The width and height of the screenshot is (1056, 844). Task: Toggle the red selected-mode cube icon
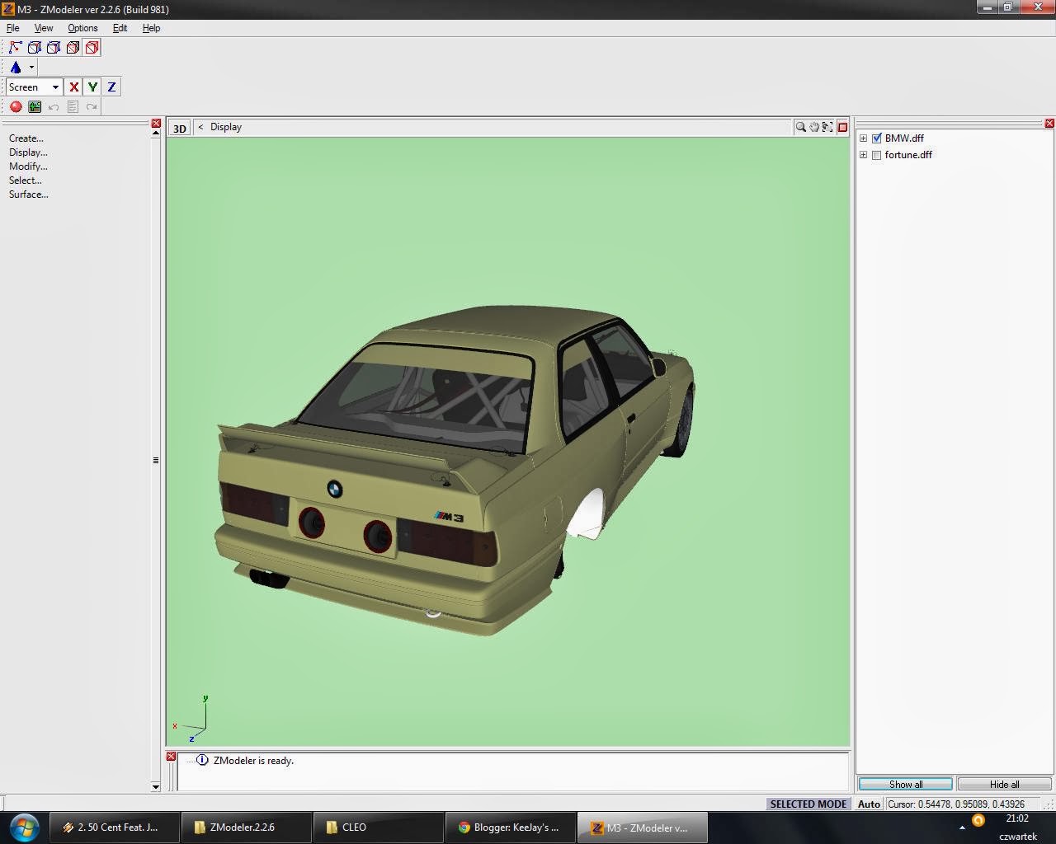coord(92,48)
